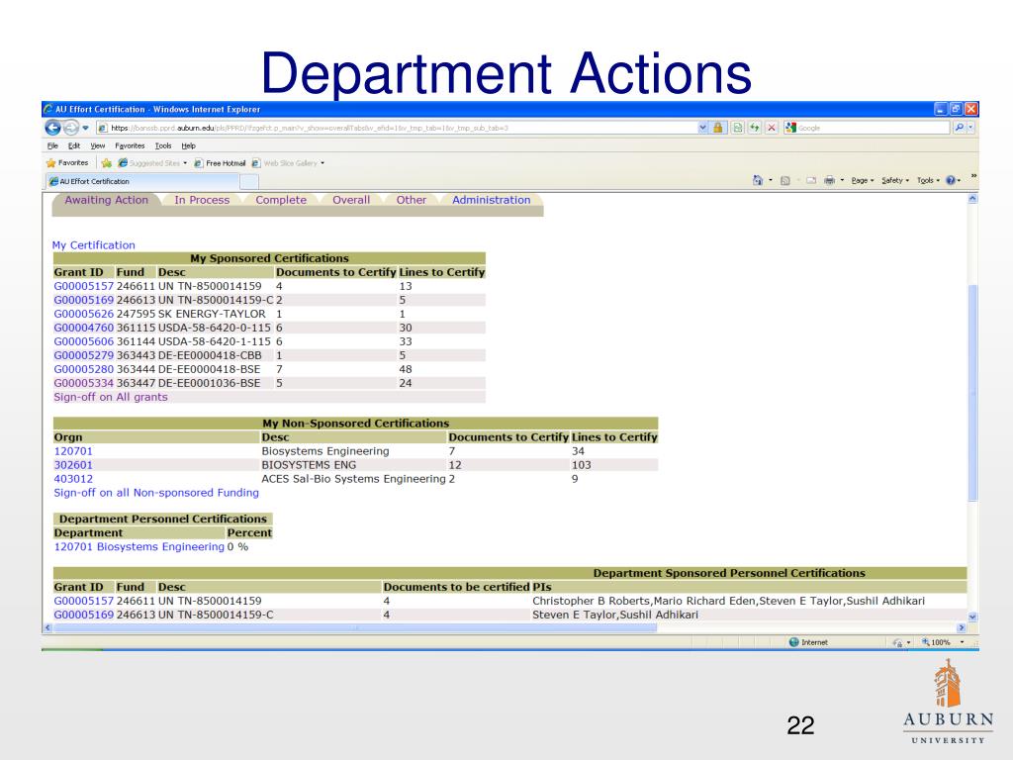Click the red Stop loading icon
Image resolution: width=1013 pixels, height=760 pixels.
pyautogui.click(x=771, y=128)
